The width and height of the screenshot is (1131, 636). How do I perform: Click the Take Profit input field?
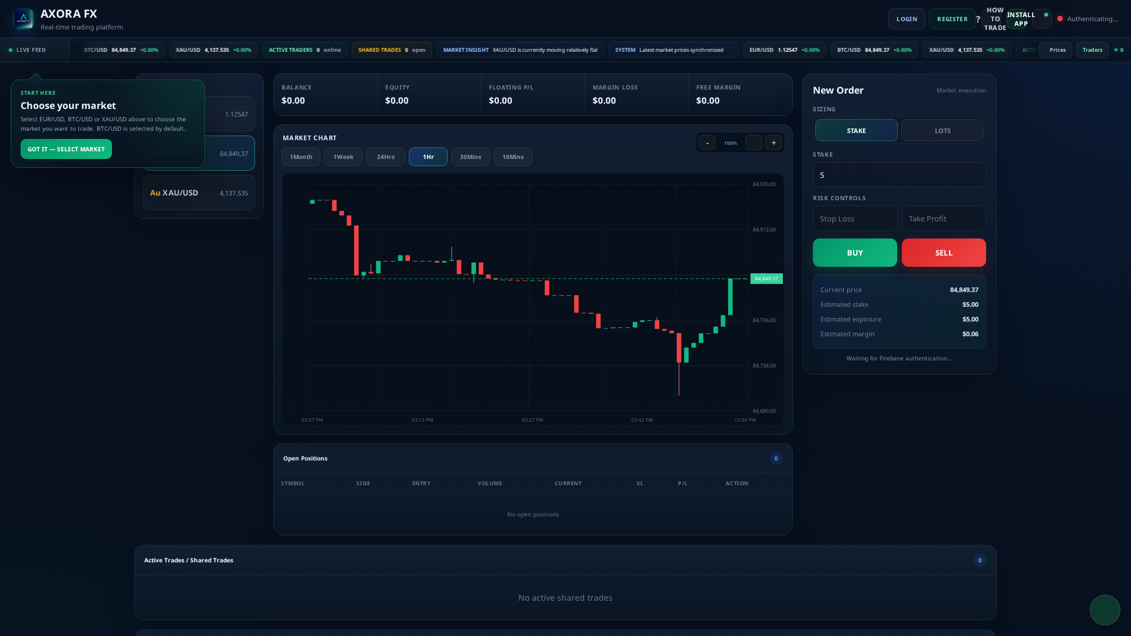(x=944, y=218)
